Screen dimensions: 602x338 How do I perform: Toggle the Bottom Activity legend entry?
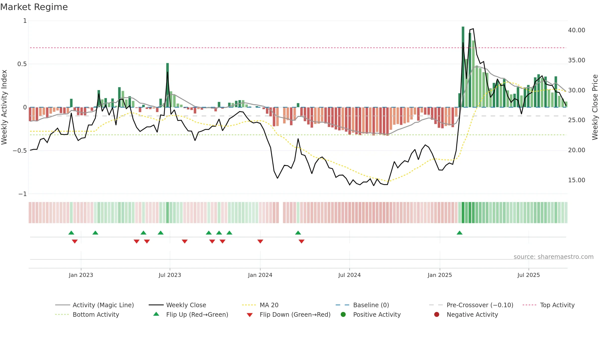[87, 314]
